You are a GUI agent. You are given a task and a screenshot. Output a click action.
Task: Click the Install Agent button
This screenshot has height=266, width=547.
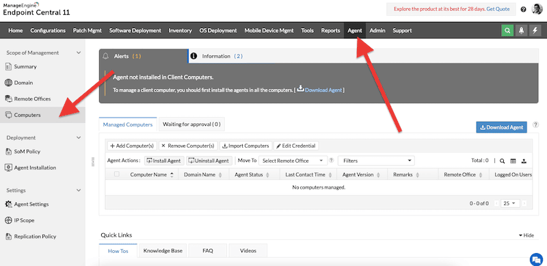[164, 161]
